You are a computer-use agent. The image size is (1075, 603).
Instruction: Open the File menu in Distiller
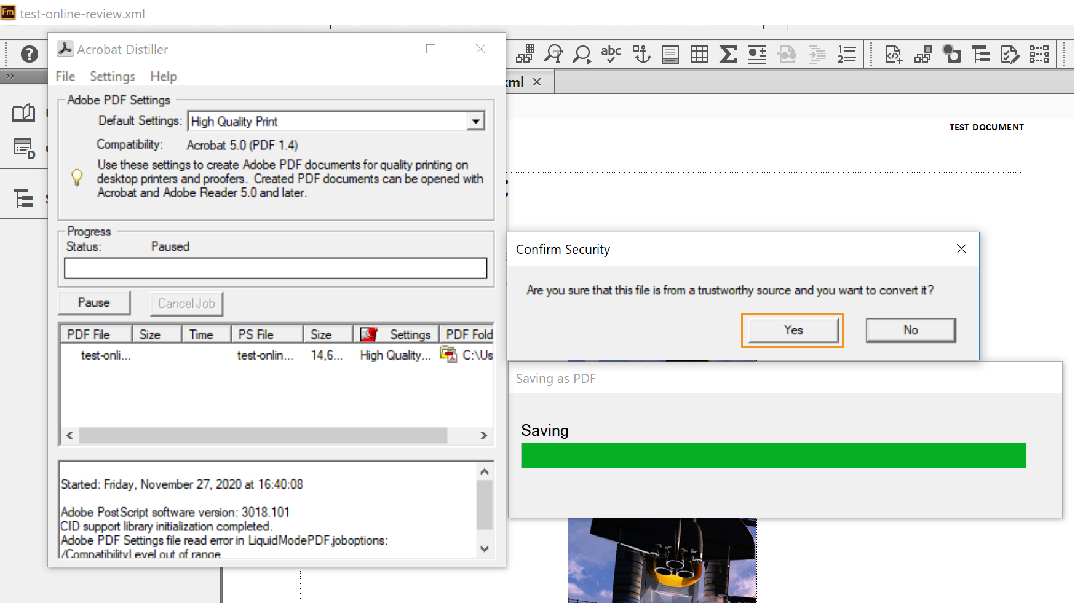65,76
